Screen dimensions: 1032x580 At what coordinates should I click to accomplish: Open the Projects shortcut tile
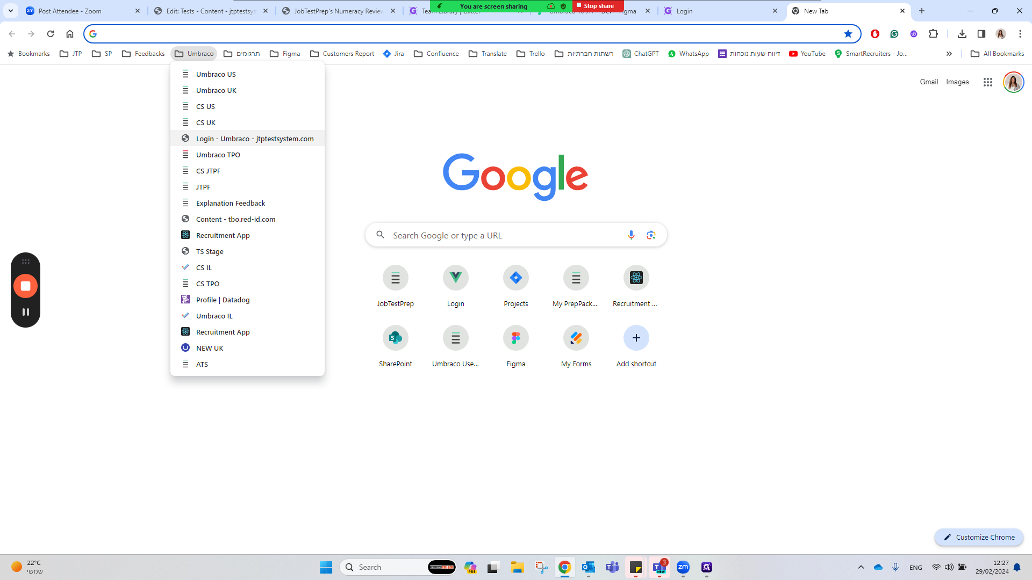click(x=516, y=287)
